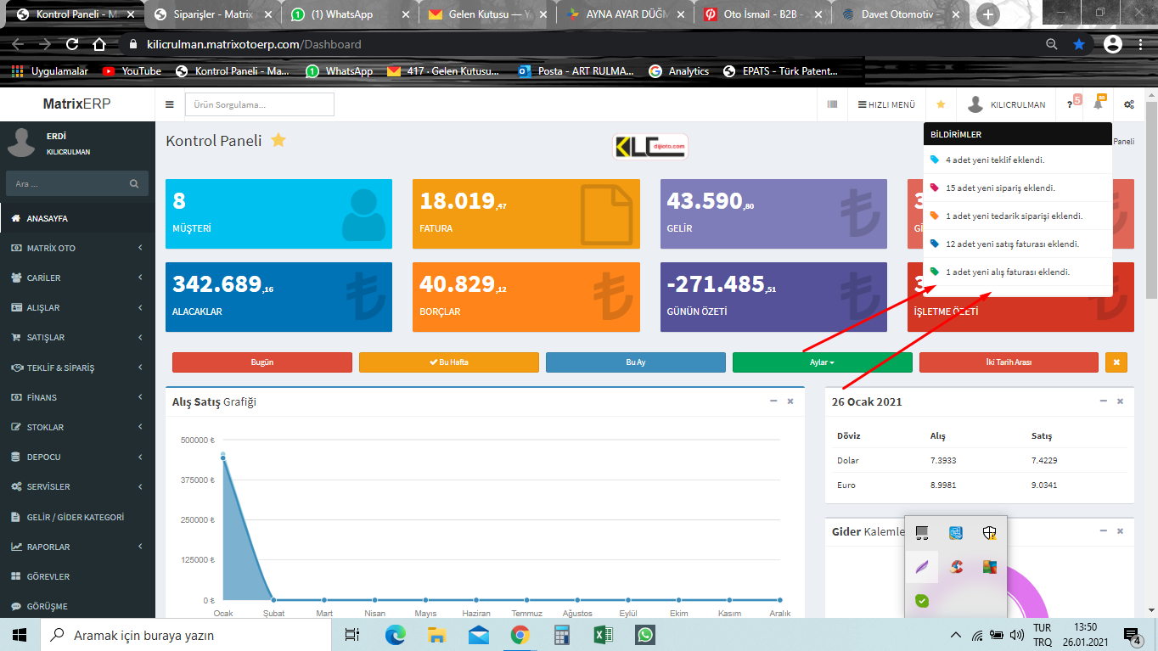Minimize the 26 Ocak 2021 currency panel
The width and height of the screenshot is (1158, 651).
(1103, 401)
